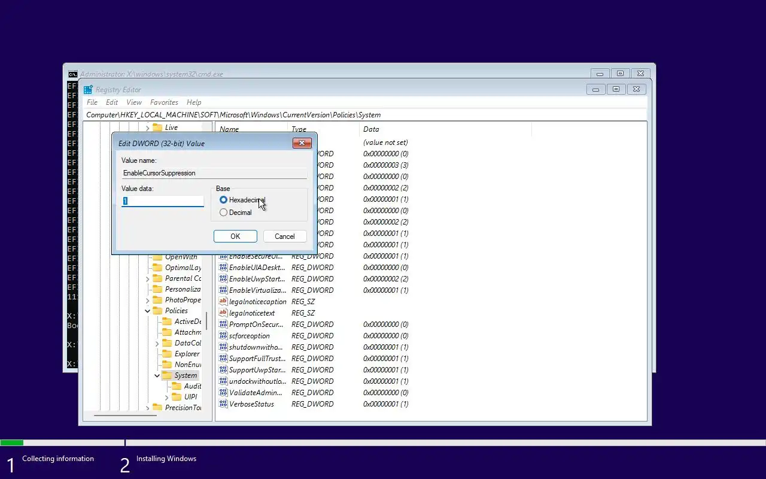The height and width of the screenshot is (479, 766).
Task: Select the OptimalLay key folder icon
Action: click(x=157, y=268)
